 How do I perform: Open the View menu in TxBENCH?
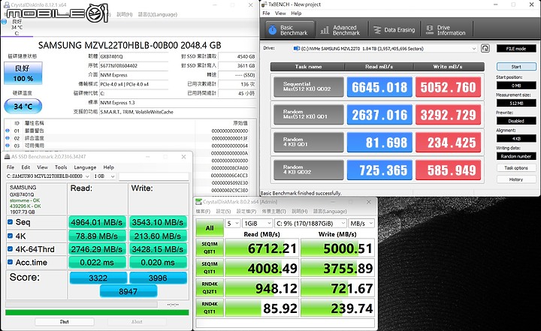(280, 13)
